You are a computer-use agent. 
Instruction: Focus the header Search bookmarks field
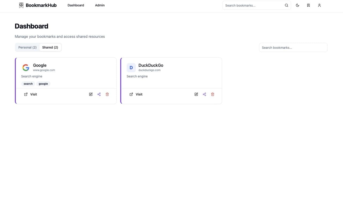253,5
